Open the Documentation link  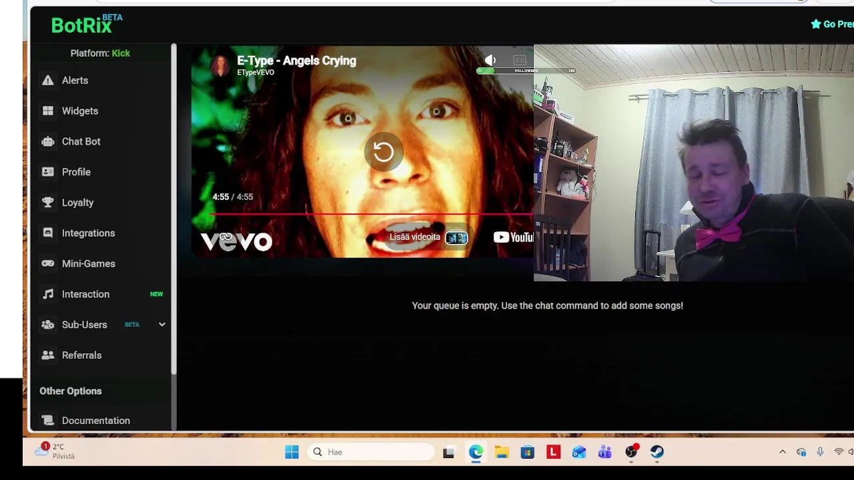coord(95,421)
